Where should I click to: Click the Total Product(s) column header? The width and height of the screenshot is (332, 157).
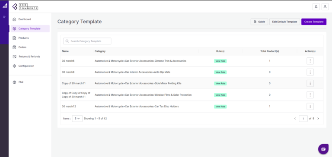click(x=270, y=51)
